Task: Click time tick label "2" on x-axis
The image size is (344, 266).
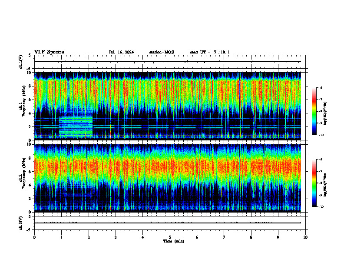Action: (89, 237)
